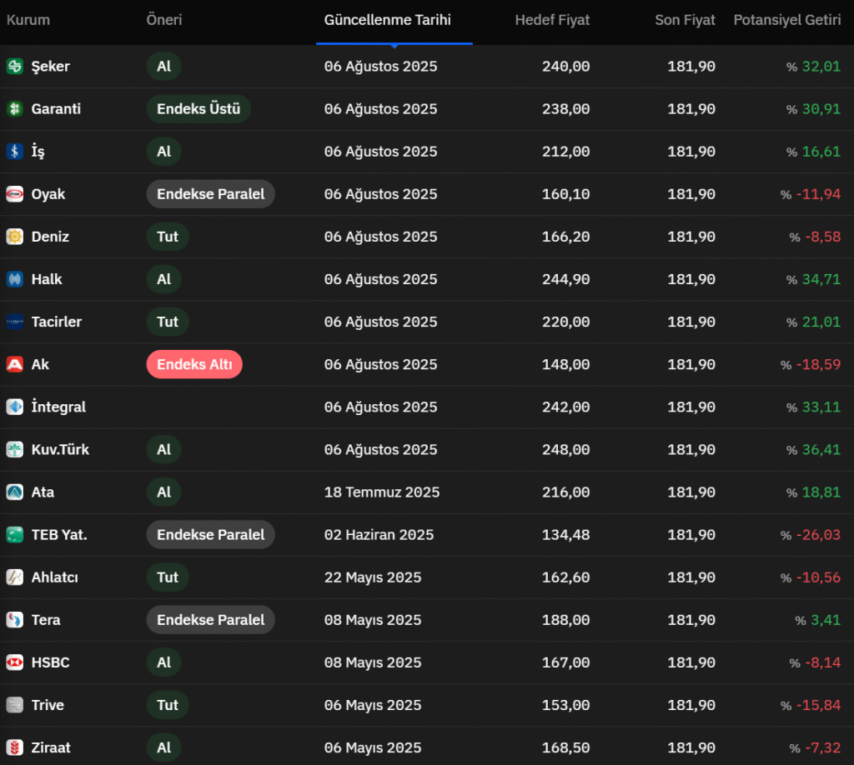Click target price 248,00
Viewport: 854px width, 765px height.
click(x=566, y=449)
